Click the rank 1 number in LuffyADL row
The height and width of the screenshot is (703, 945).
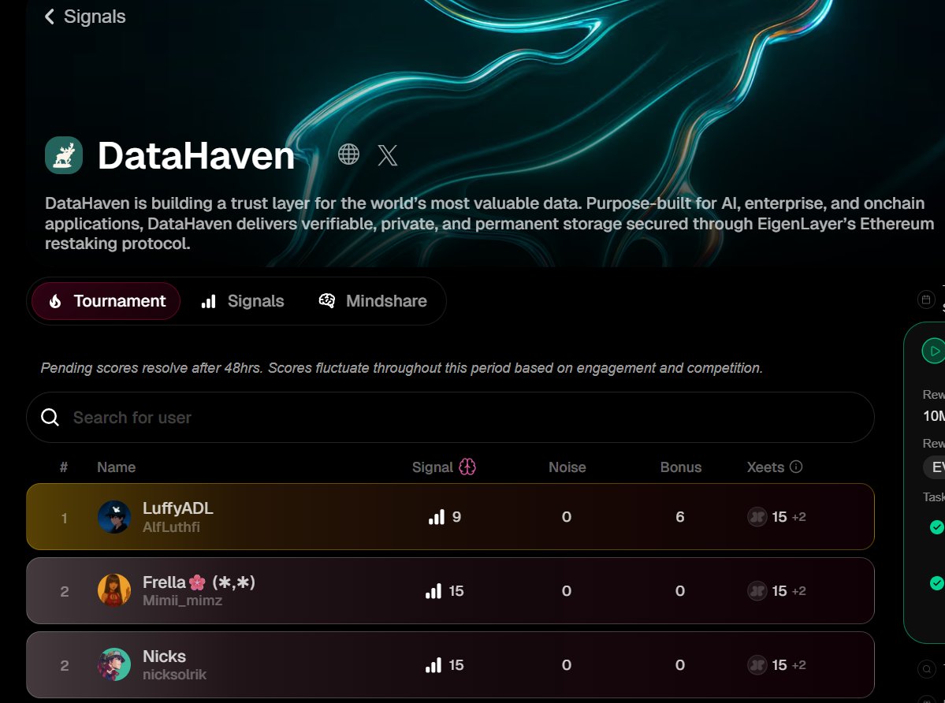click(64, 518)
